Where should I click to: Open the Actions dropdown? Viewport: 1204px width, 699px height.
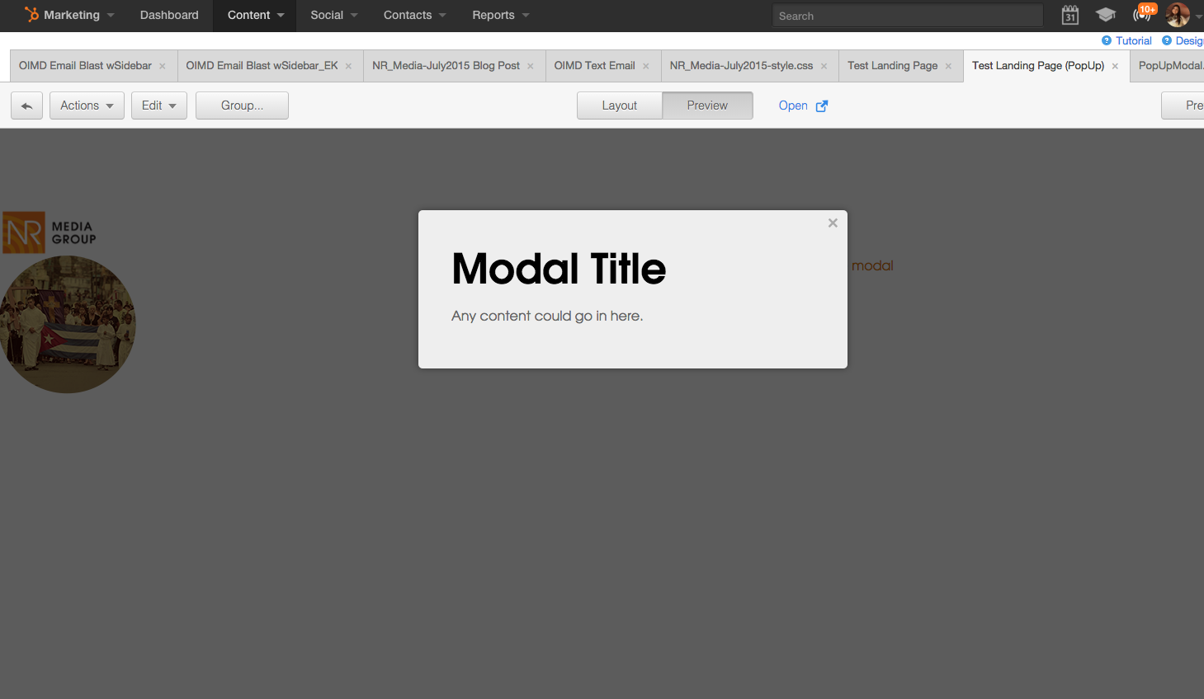(x=86, y=106)
